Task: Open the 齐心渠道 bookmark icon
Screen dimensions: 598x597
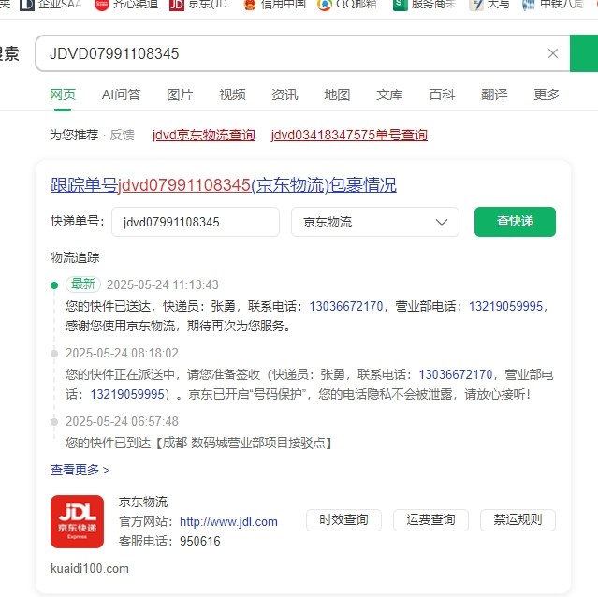Action: (x=101, y=5)
